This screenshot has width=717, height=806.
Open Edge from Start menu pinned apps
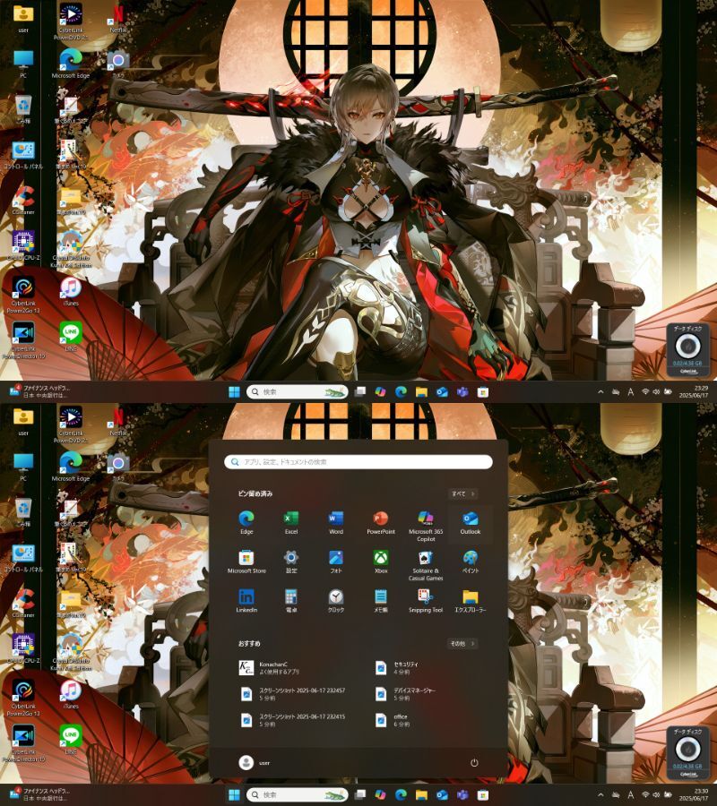pos(246,522)
